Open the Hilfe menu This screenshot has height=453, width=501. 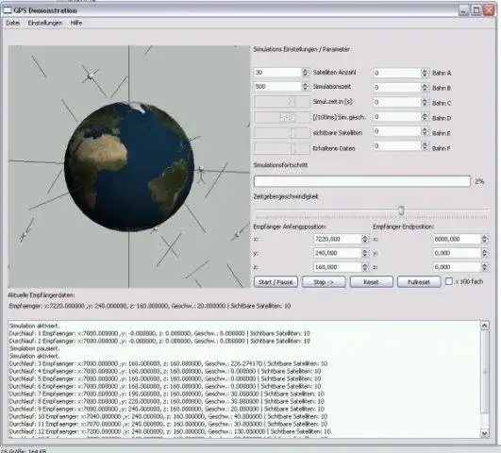click(x=76, y=23)
